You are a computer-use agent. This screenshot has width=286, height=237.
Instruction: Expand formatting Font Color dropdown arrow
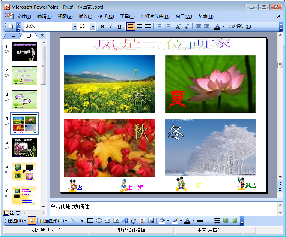point(223,27)
